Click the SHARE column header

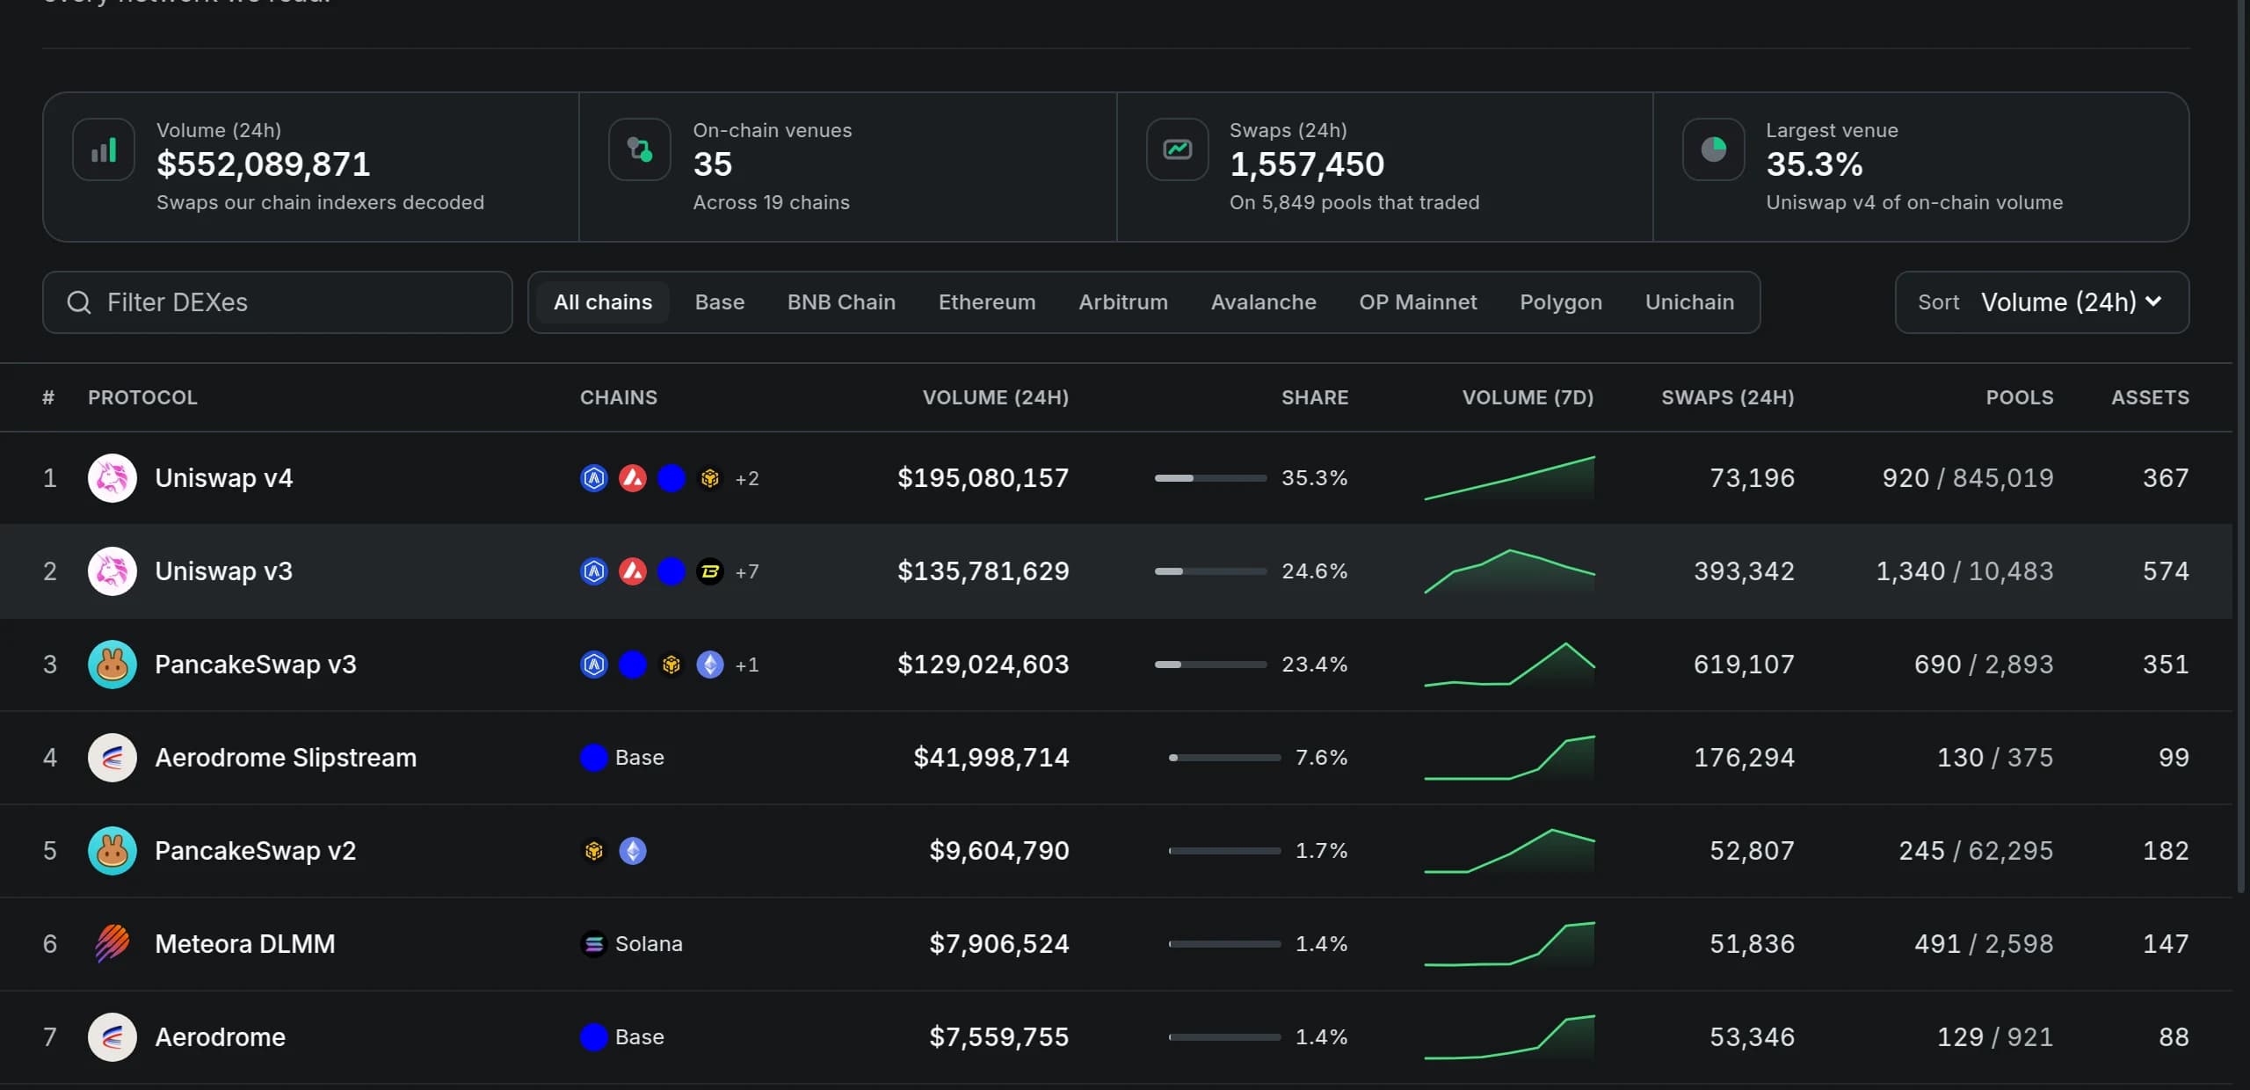1315,397
